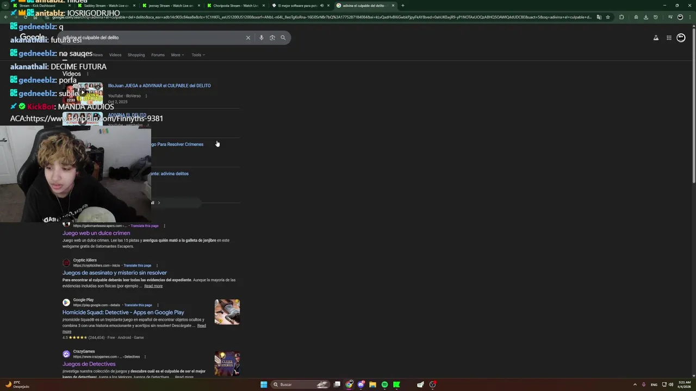Image resolution: width=696 pixels, height=391 pixels.
Task: Click the magnifier search submit icon
Action: pos(283,37)
